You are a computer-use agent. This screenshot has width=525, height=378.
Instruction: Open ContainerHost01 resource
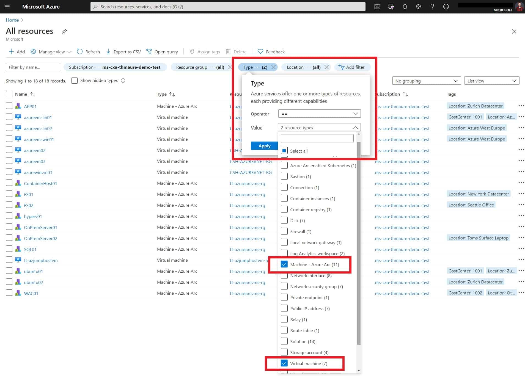[x=40, y=183]
